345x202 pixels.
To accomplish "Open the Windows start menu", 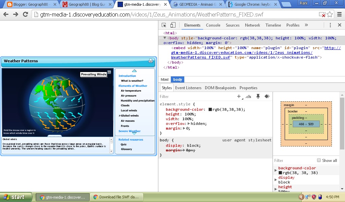I will coord(16,197).
